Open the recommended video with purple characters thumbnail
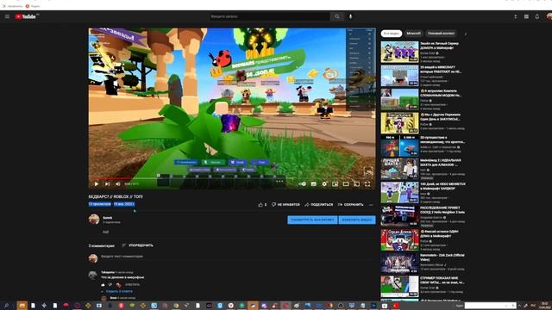 399,52
